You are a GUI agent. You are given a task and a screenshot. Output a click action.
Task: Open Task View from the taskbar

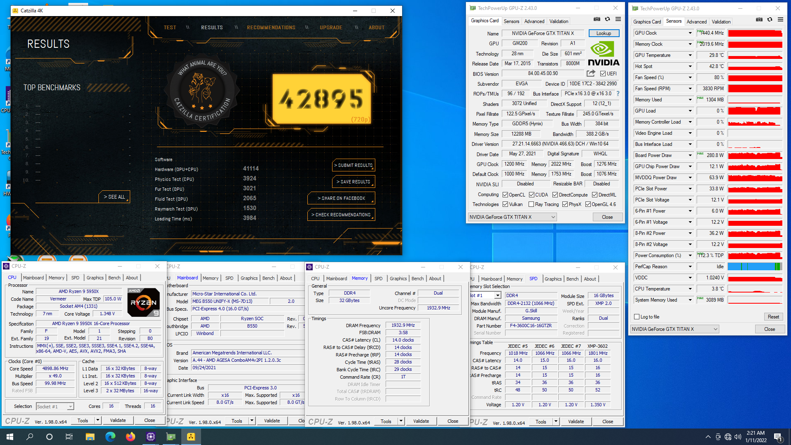tap(69, 437)
